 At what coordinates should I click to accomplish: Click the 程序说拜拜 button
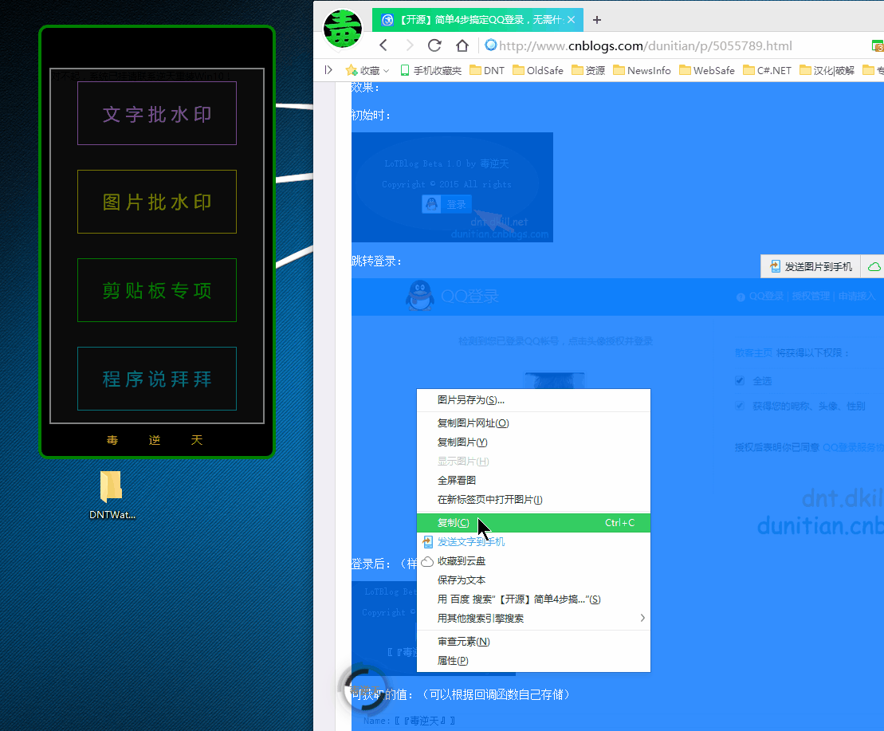point(157,379)
